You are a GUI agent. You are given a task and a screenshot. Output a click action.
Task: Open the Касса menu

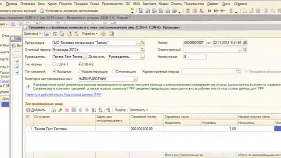click(x=52, y=4)
